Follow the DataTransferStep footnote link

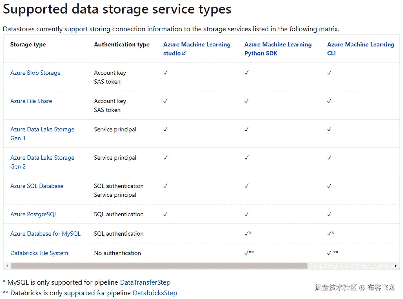[x=145, y=282]
